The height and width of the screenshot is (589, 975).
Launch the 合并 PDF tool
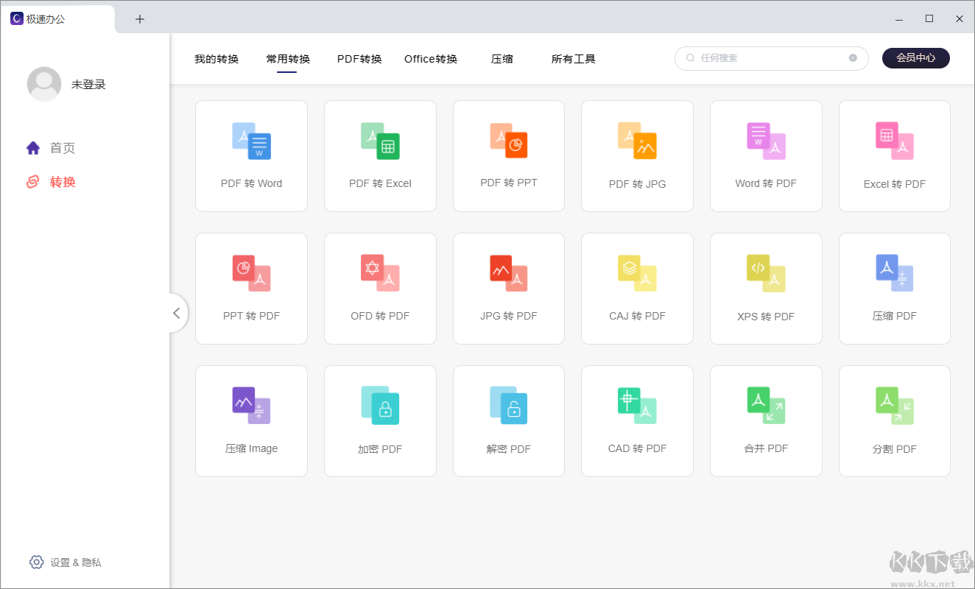pyautogui.click(x=766, y=420)
